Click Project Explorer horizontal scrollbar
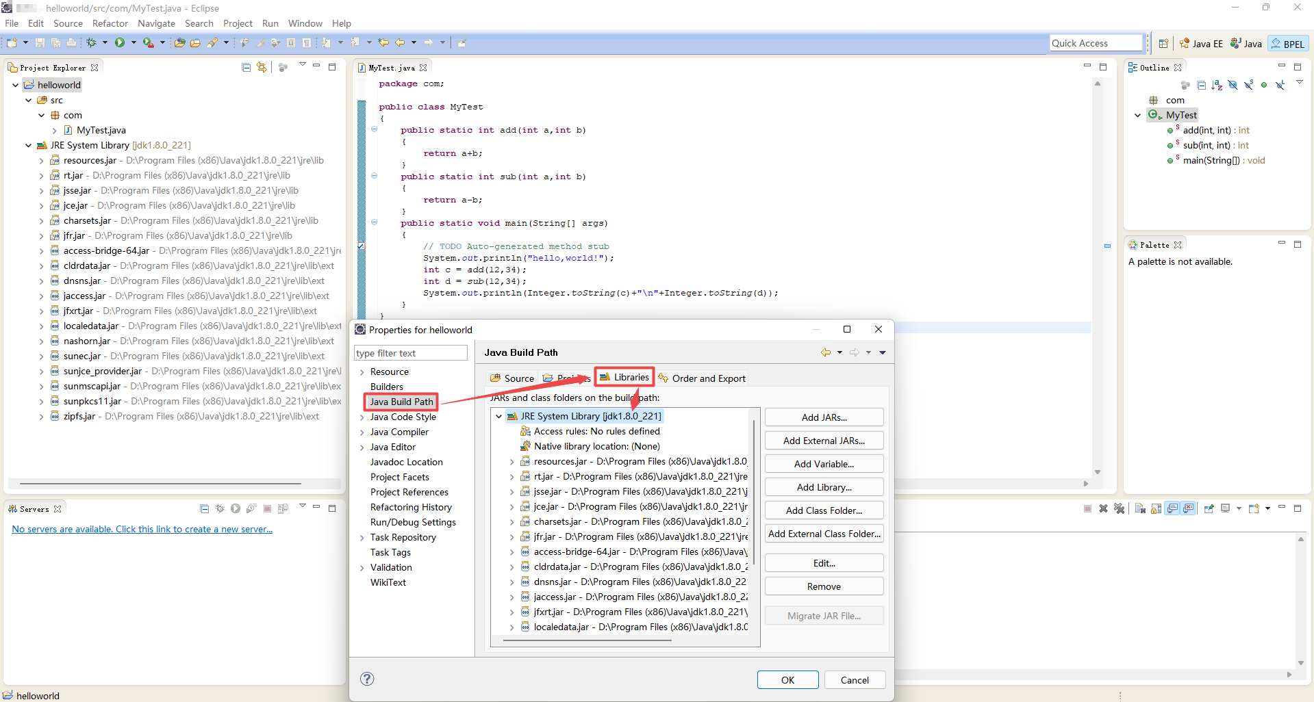The image size is (1314, 702). (160, 484)
